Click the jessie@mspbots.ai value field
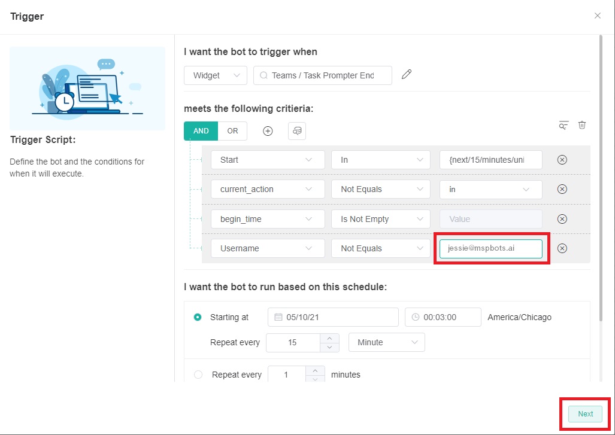Viewport: 615px width, 435px height. click(x=490, y=248)
